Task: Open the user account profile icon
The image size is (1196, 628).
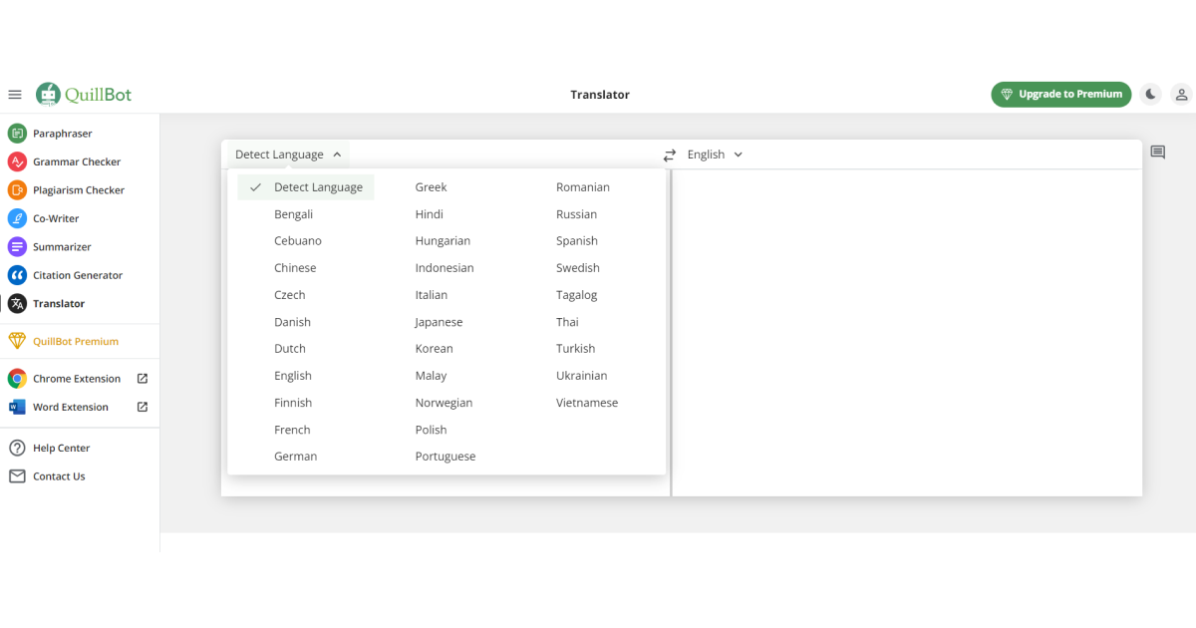Action: [x=1181, y=95]
